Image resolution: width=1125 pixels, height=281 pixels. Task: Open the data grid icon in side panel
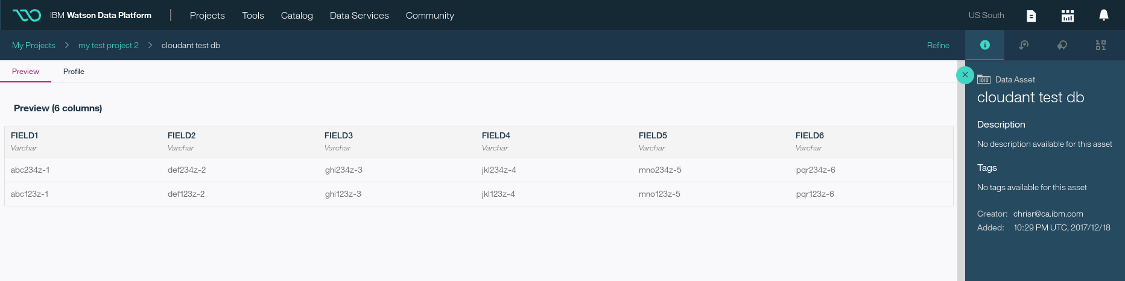(1101, 45)
